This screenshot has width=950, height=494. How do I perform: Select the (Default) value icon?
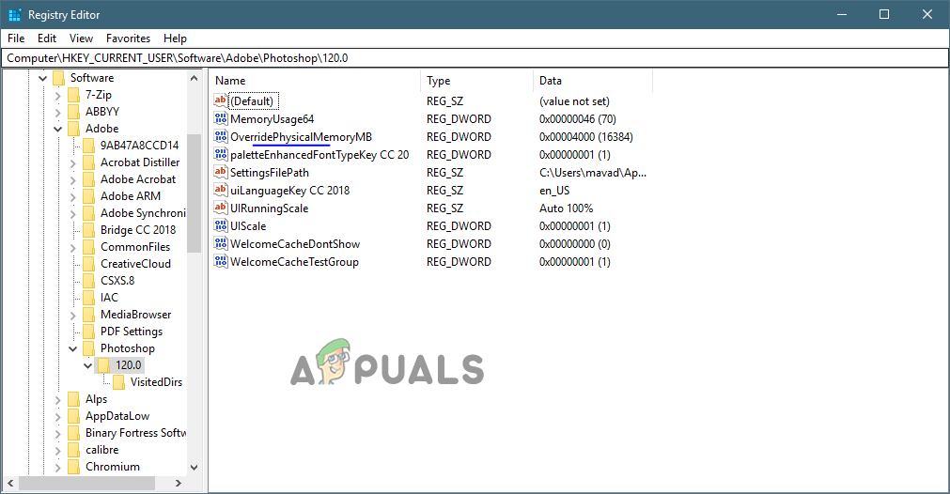tap(221, 100)
